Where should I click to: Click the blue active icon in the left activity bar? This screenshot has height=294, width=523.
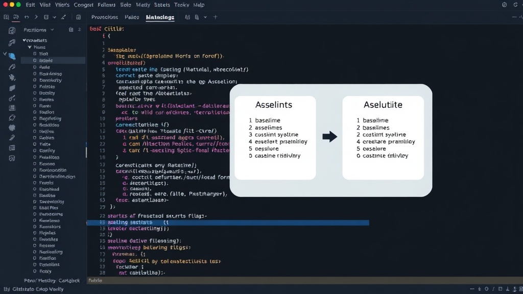12,56
